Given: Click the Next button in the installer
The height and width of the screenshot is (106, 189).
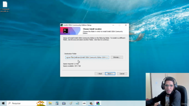Looking at the screenshot, I should click(110, 74).
